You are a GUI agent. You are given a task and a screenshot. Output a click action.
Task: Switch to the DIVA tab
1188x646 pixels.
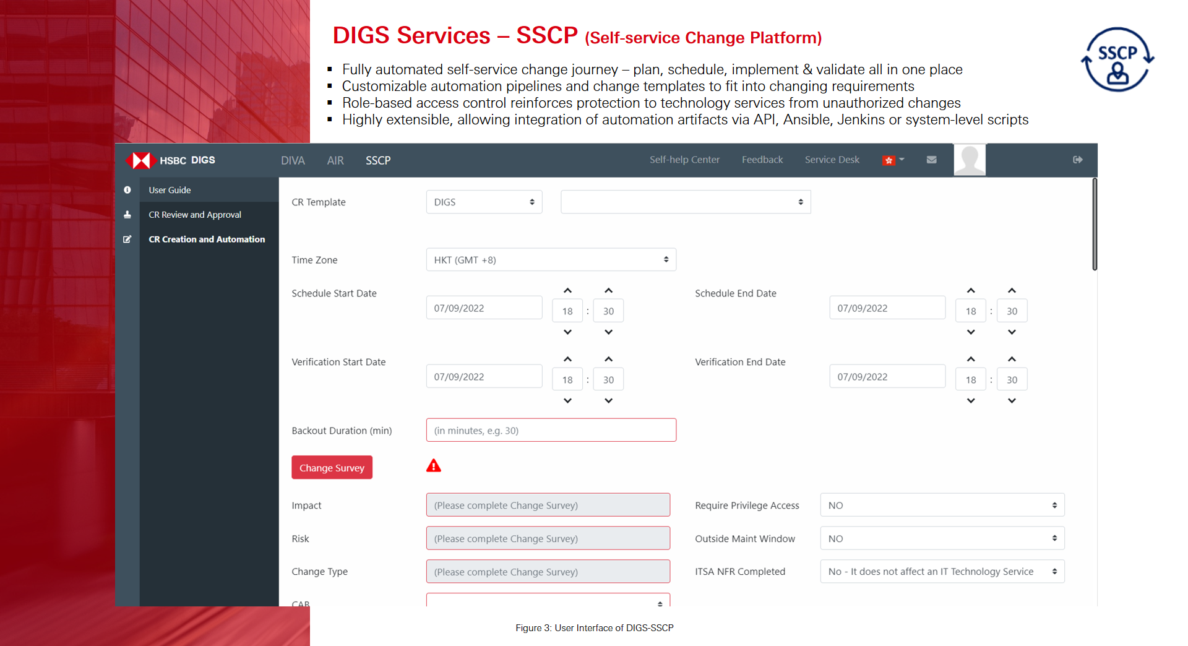(293, 160)
